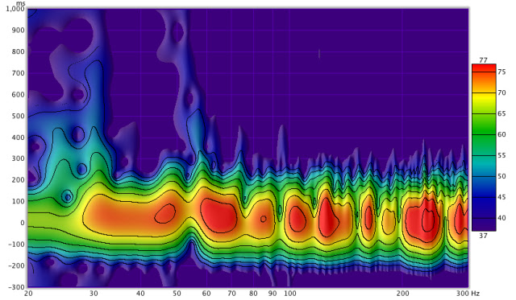The image size is (516, 300).
Task: Select the 65 label on the color scale
Action: coord(501,113)
